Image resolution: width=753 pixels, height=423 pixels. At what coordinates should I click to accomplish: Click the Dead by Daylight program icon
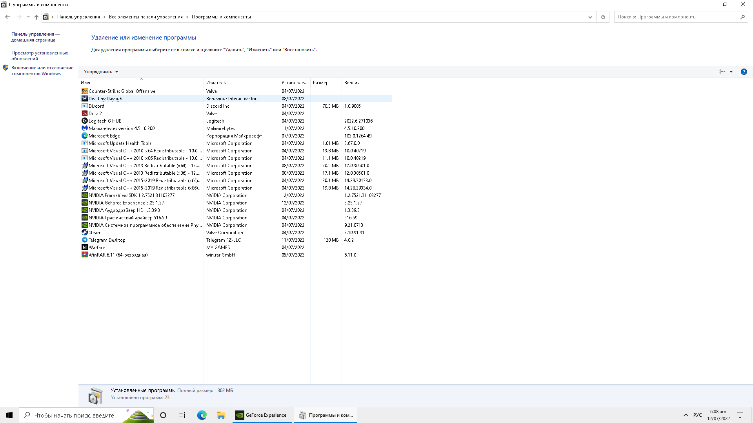pos(84,98)
